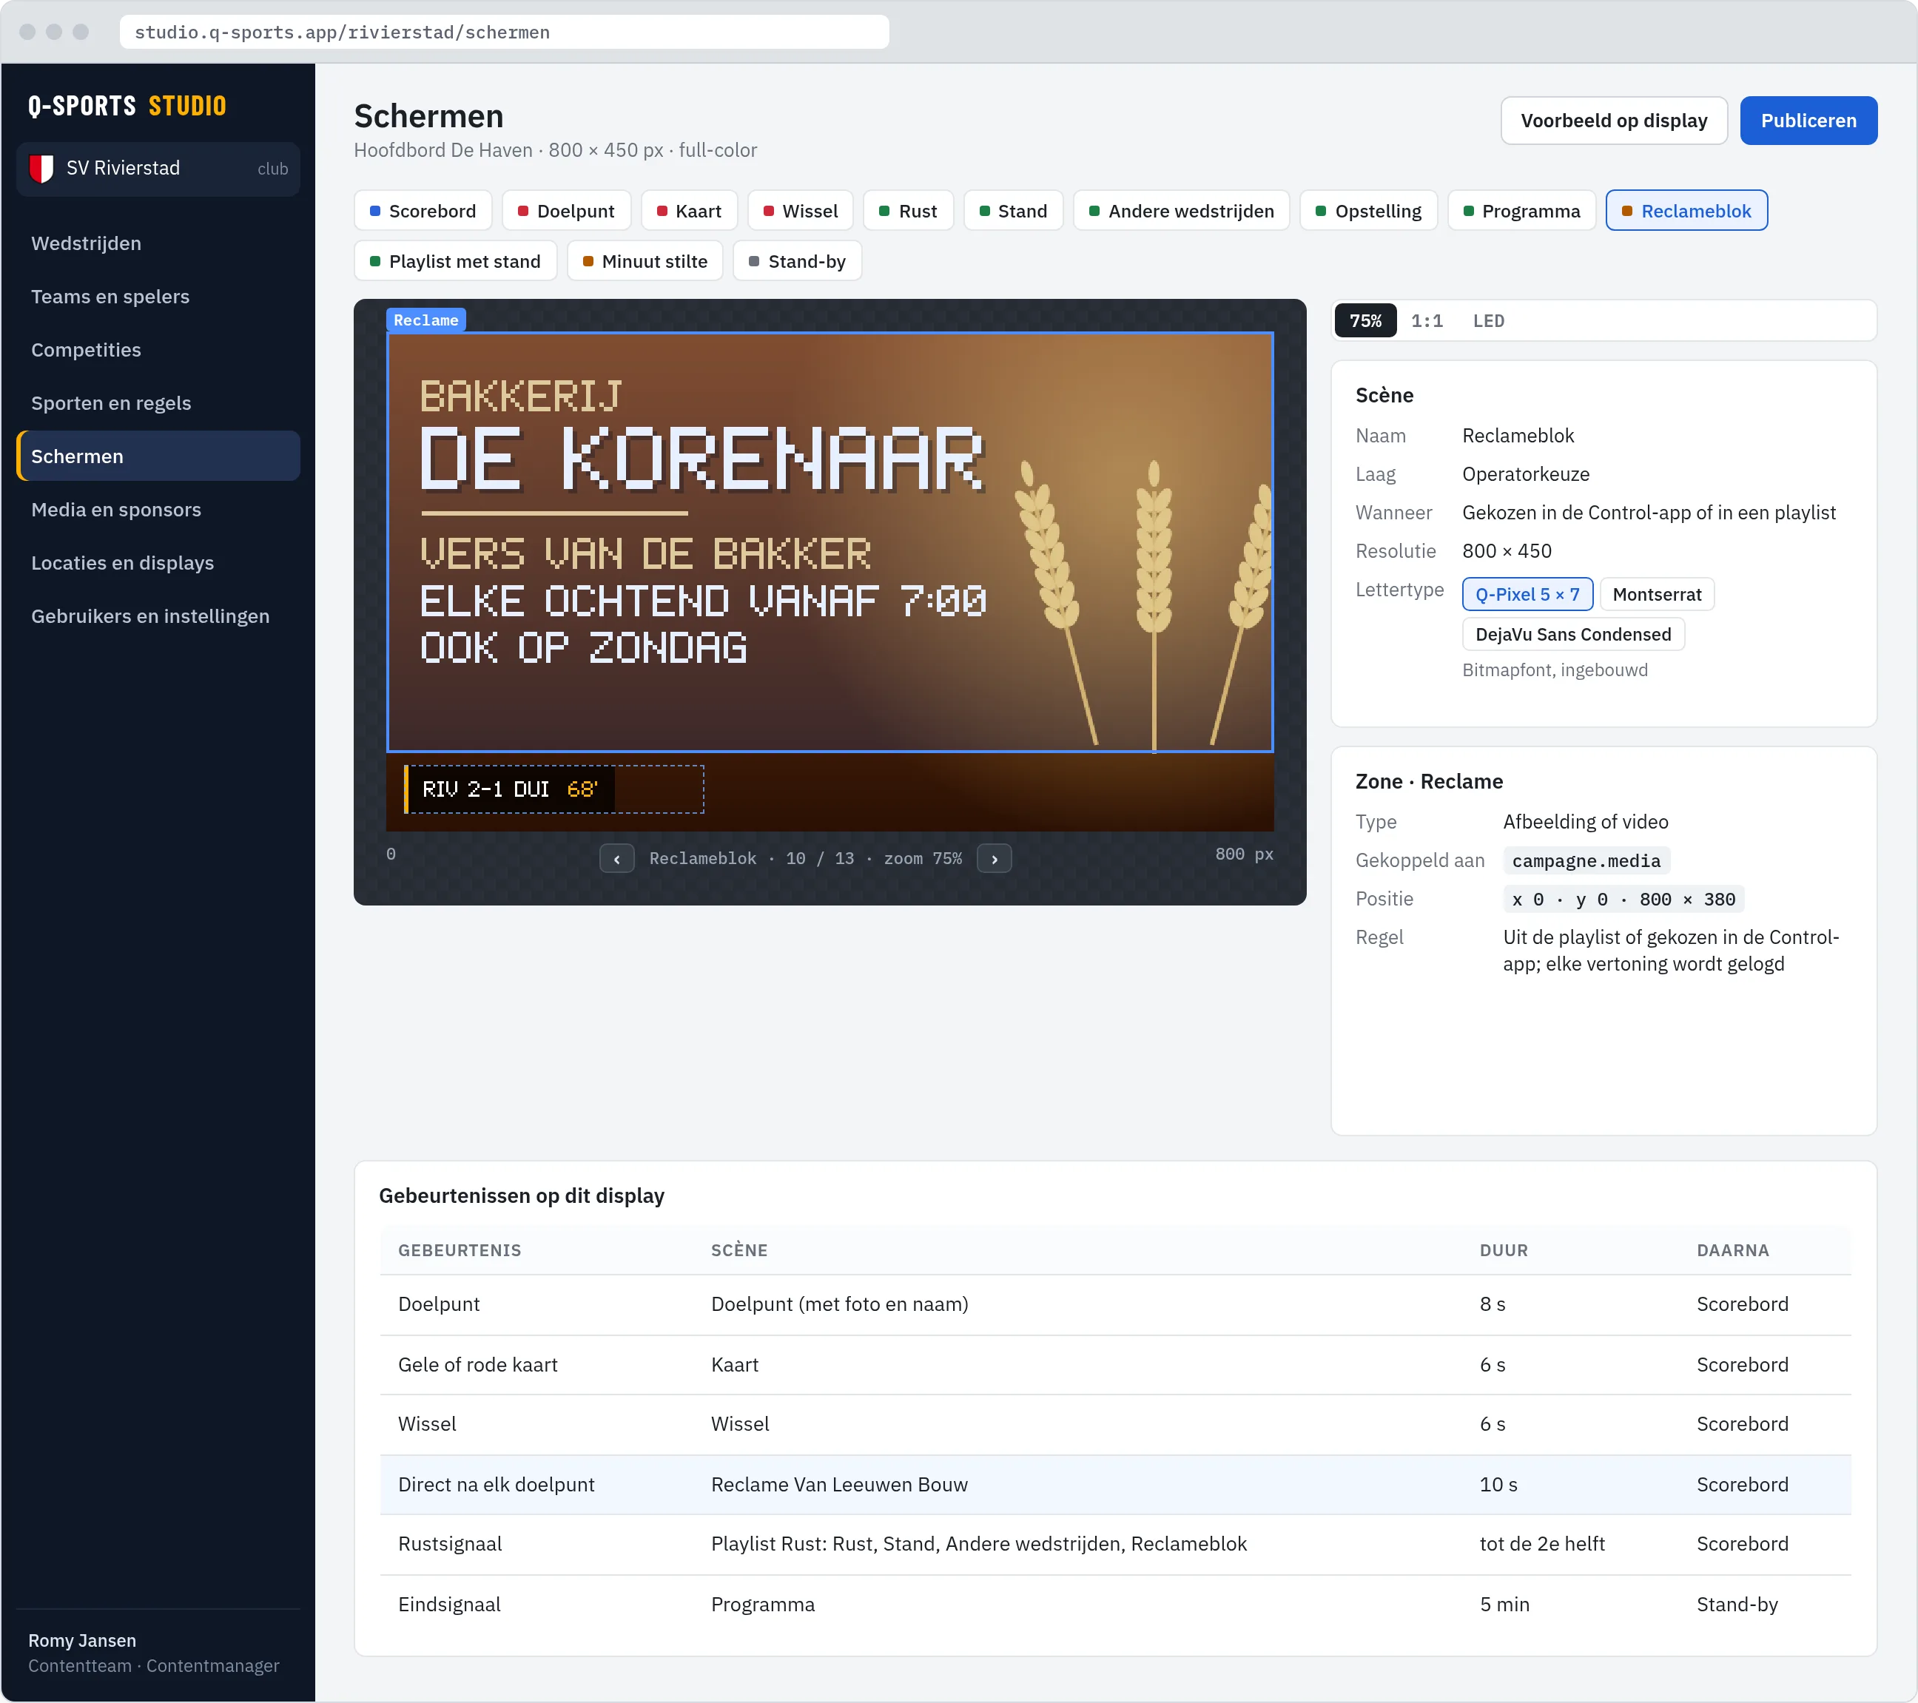
Task: Open Playlist met stand scene
Action: [x=455, y=262]
